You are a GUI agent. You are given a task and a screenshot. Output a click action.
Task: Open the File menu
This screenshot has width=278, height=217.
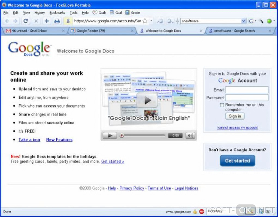click(6, 13)
